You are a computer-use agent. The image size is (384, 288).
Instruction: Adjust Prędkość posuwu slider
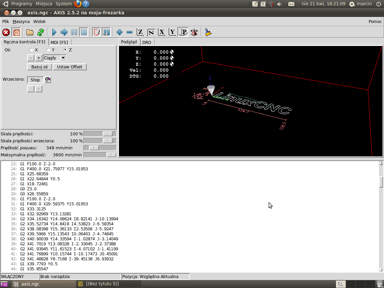coord(94,148)
